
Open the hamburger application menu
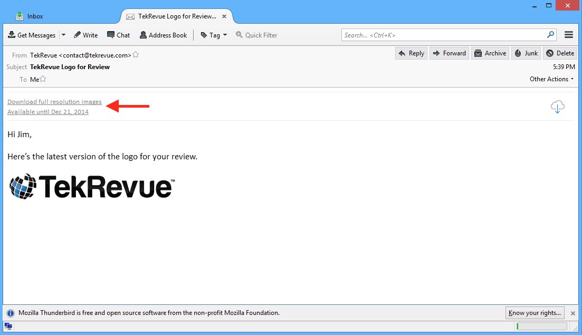[569, 34]
